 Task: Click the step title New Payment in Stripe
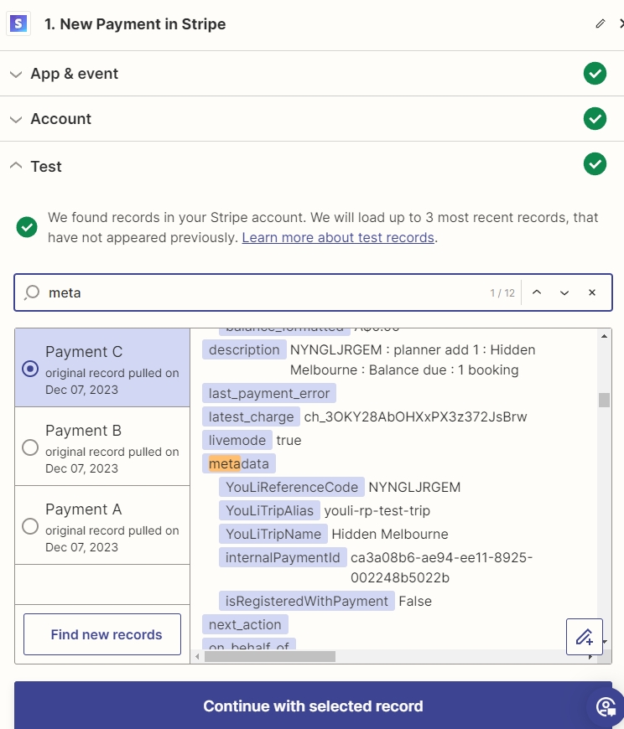135,24
